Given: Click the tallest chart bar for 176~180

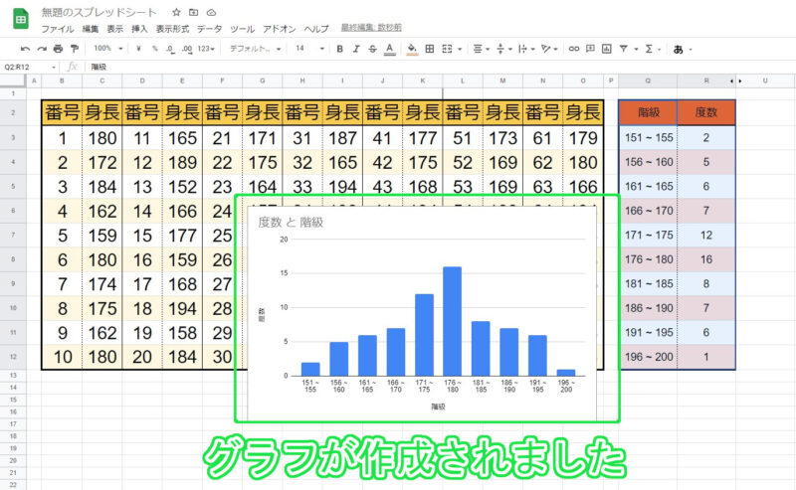Looking at the screenshot, I should (453, 321).
